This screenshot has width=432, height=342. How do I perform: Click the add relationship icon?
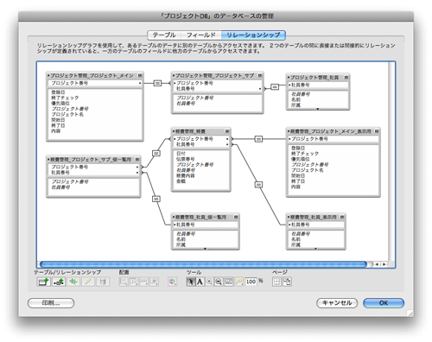point(59,282)
